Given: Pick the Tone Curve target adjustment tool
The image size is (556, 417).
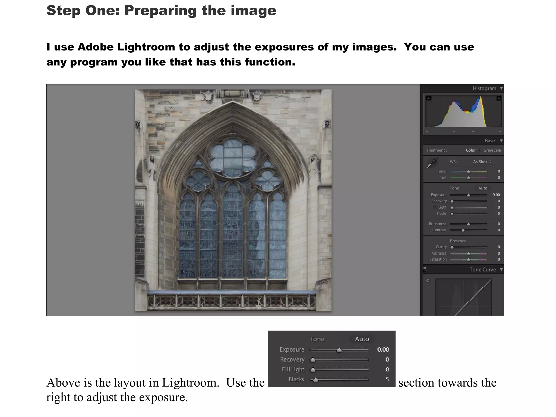Looking at the screenshot, I should pyautogui.click(x=428, y=280).
